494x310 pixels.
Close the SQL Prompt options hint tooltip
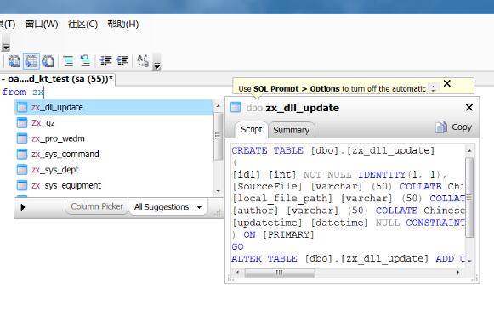pos(446,83)
